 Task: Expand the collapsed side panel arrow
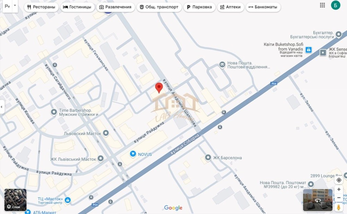point(2,107)
